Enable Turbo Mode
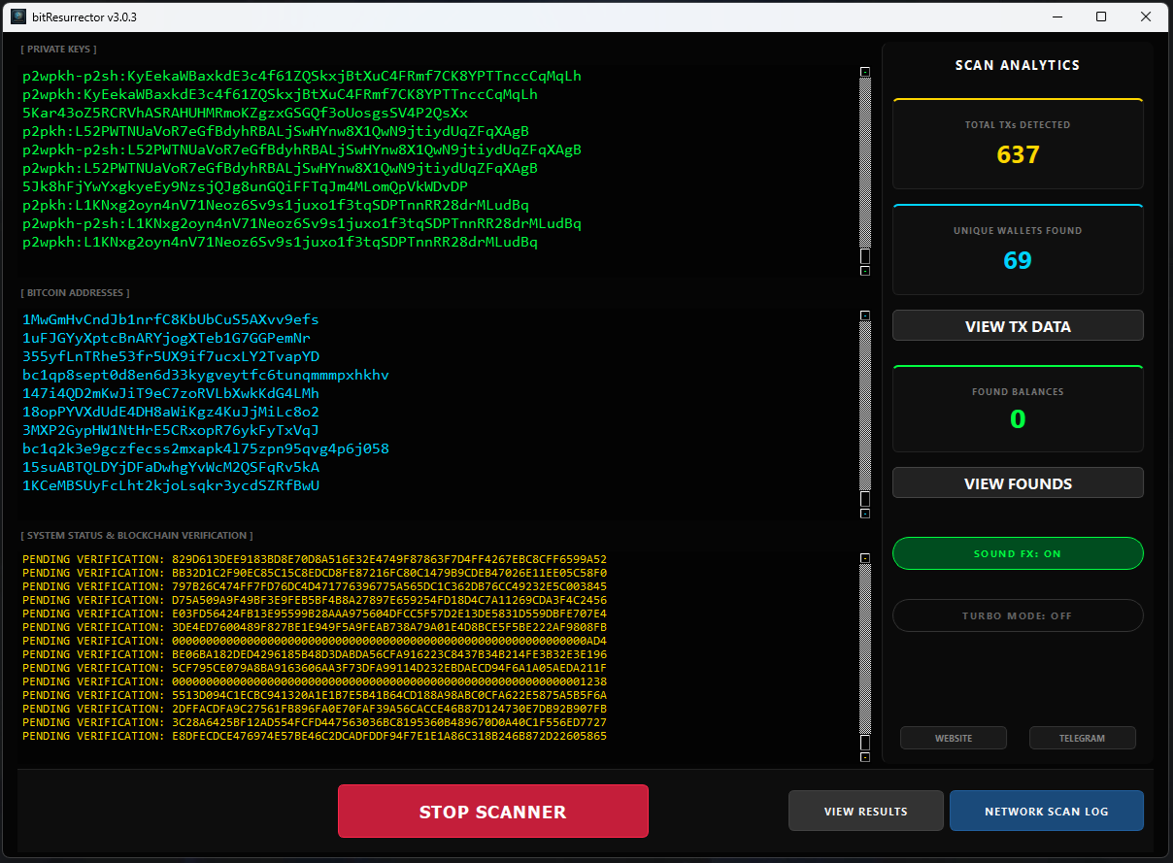 point(1018,615)
